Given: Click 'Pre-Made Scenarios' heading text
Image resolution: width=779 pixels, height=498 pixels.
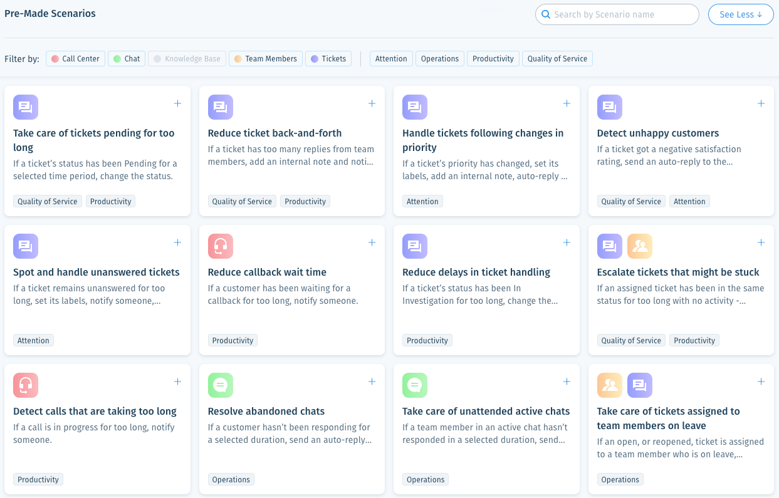Looking at the screenshot, I should (50, 13).
